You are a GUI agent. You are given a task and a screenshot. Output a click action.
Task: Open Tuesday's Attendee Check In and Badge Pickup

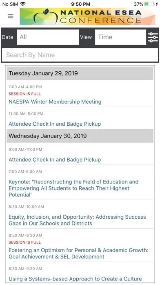coord(55,124)
